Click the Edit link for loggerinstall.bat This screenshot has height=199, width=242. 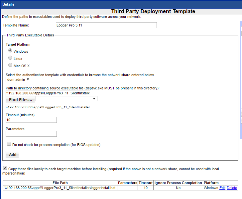click(222, 188)
